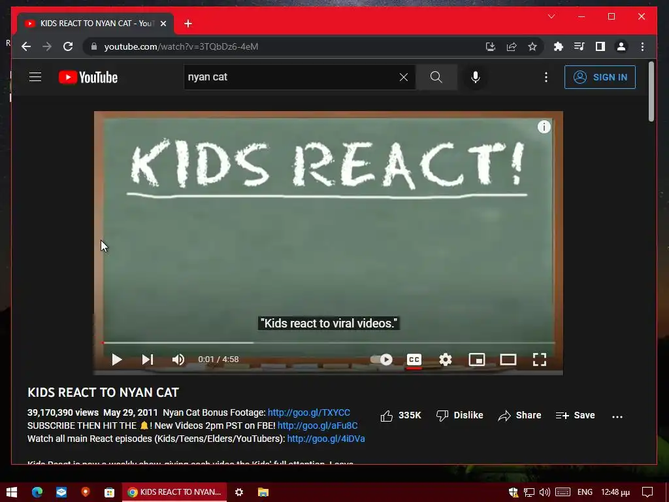Open more actions ellipsis below video

[617, 416]
